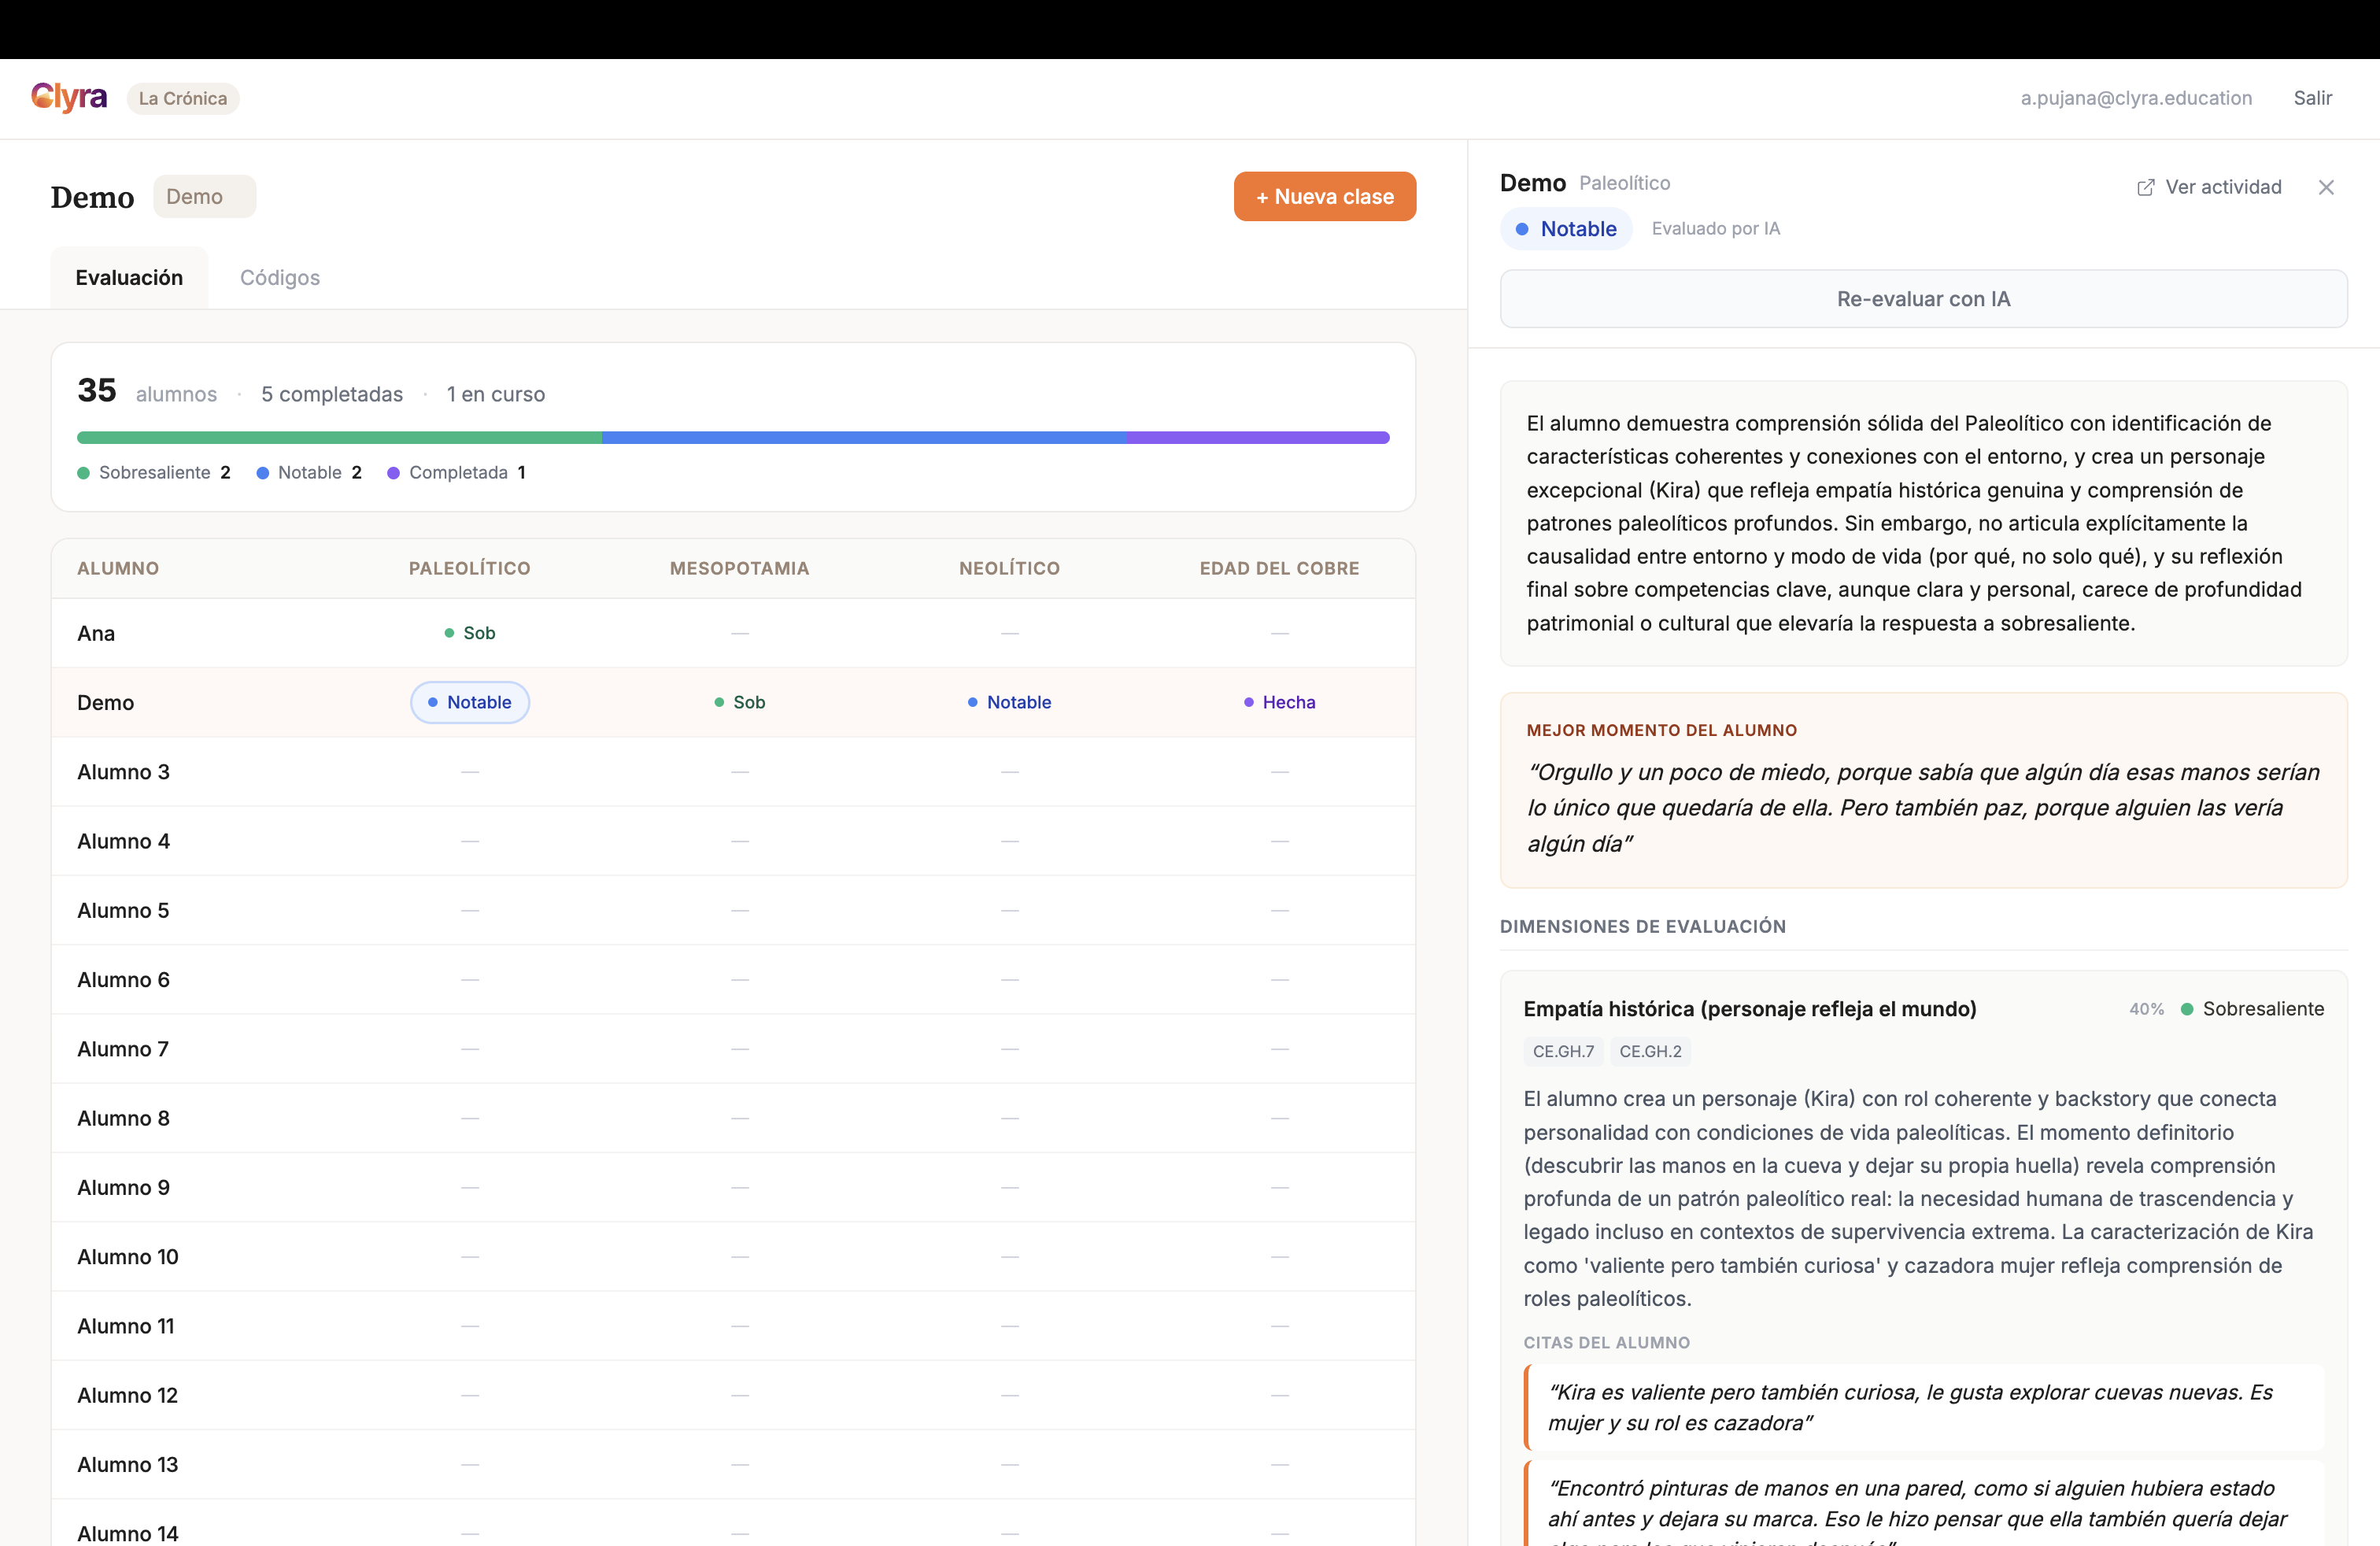
Task: Click the 40% weight on Empatía histórica
Action: tap(2146, 1009)
